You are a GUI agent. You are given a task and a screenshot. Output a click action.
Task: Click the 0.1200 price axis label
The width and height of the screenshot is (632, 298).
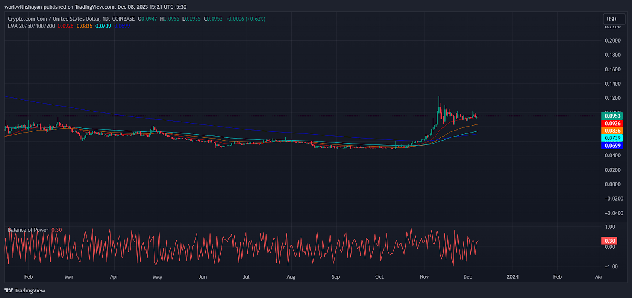(x=613, y=98)
